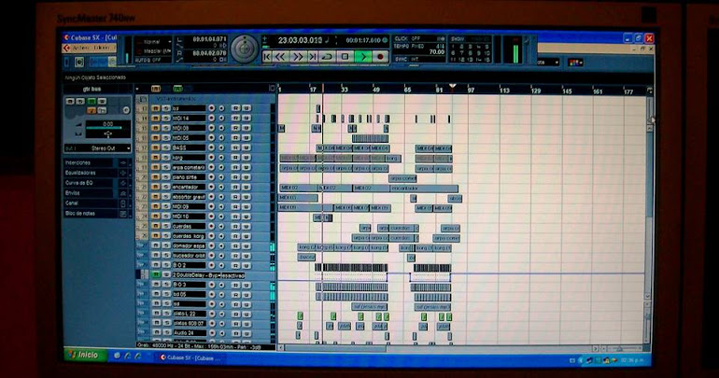Screen dimensions: 719x378
Task: Open the Archivo menu
Action: tap(80, 49)
